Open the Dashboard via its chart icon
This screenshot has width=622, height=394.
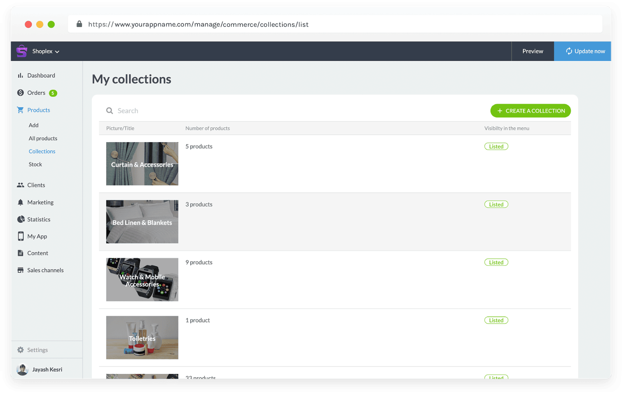click(x=20, y=75)
